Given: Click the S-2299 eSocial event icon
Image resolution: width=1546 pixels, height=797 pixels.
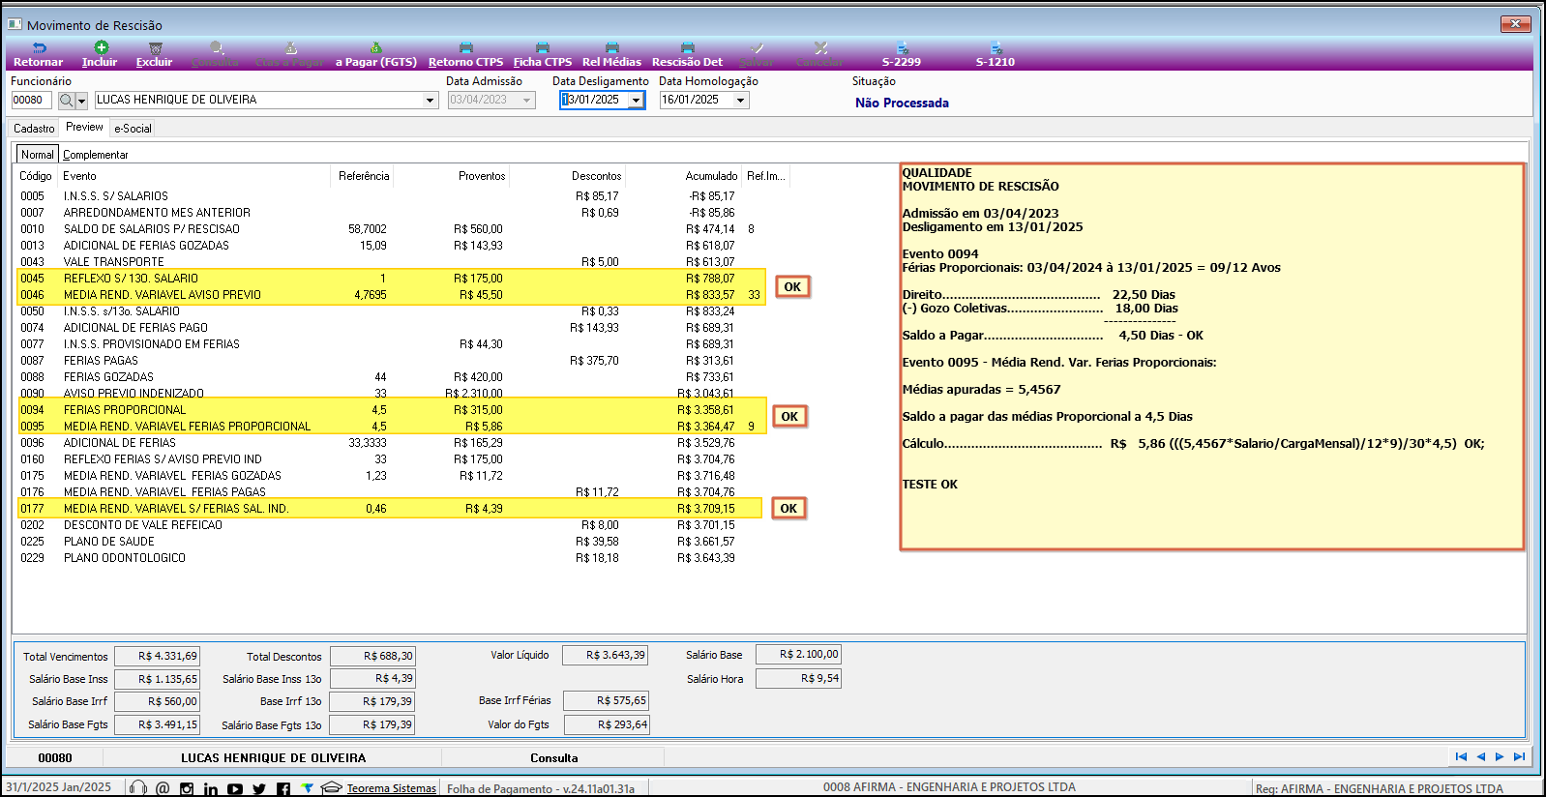Looking at the screenshot, I should [x=902, y=47].
